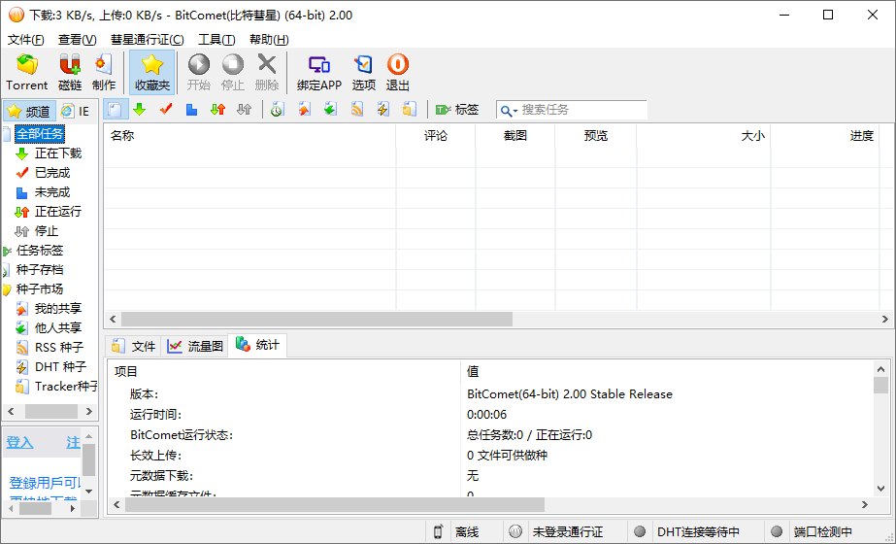Viewport: 896px width, 544px height.
Task: Select 未完成 in the sidebar
Action: (x=52, y=192)
